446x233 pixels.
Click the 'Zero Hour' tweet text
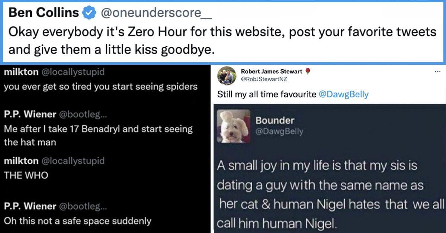[222, 32]
